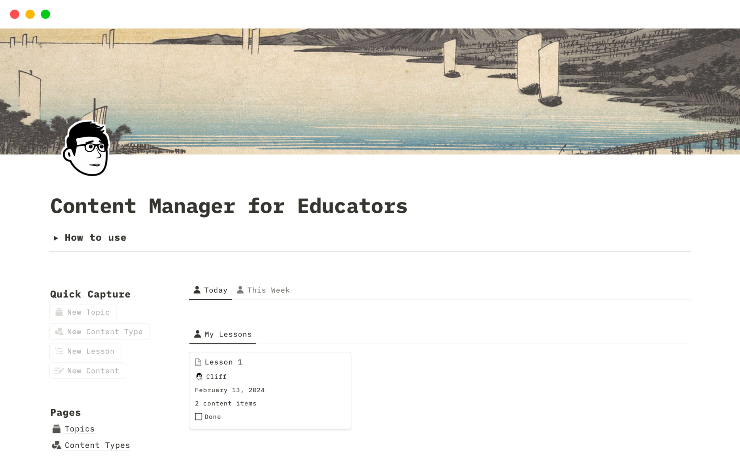Click the New Content Type icon
This screenshot has height=462, width=740.
tap(59, 331)
